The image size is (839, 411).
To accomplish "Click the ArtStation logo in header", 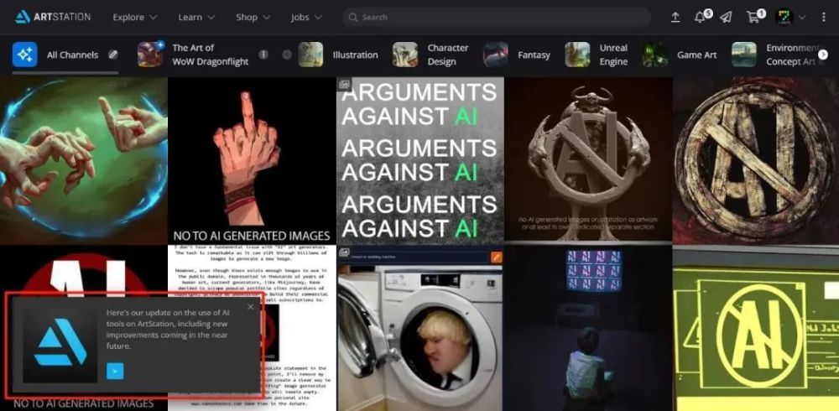I will point(52,17).
